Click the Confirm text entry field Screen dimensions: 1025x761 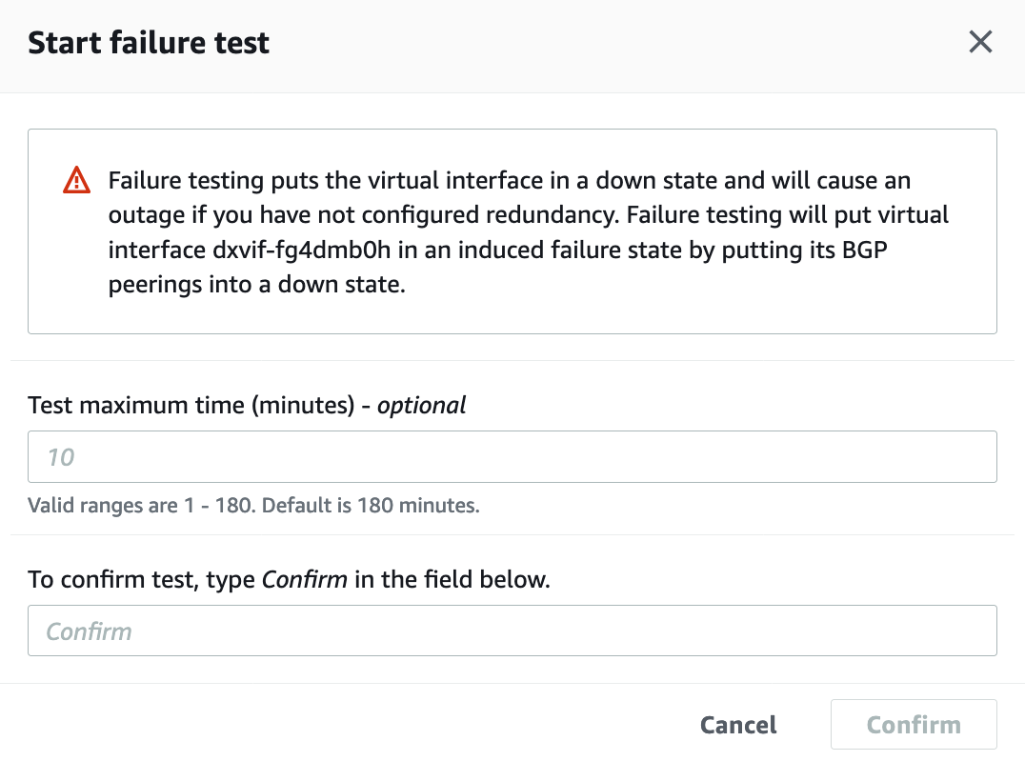point(512,631)
